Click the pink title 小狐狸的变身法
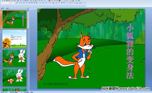The width and height of the screenshot is (152, 93). coord(130,52)
